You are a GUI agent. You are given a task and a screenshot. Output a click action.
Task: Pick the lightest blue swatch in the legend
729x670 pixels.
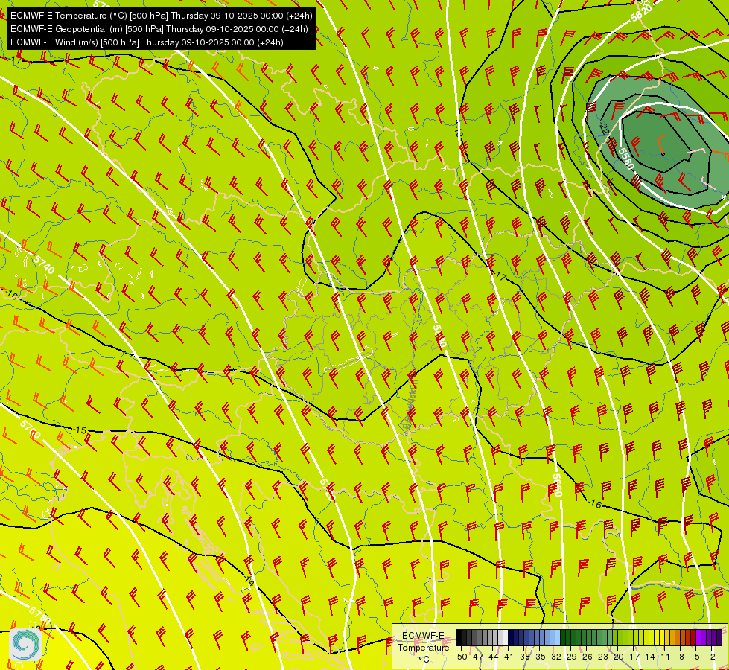point(558,637)
